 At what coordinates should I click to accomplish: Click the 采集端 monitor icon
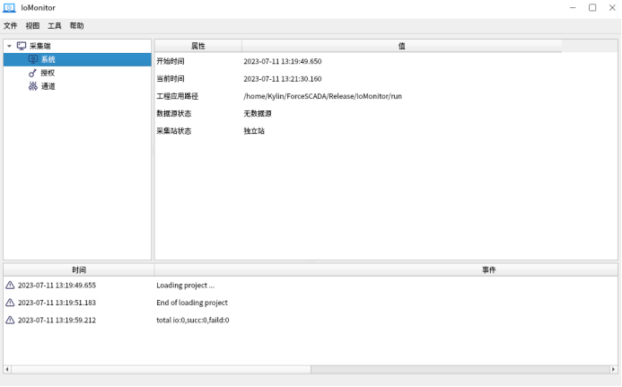[x=22, y=46]
